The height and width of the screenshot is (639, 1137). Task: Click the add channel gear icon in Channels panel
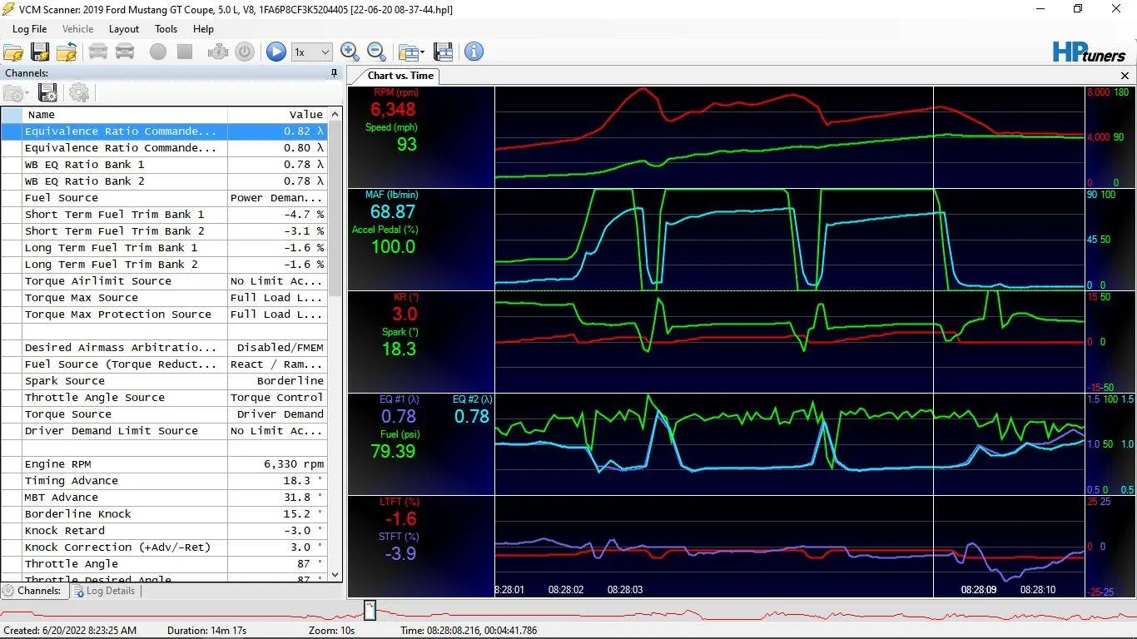point(79,92)
